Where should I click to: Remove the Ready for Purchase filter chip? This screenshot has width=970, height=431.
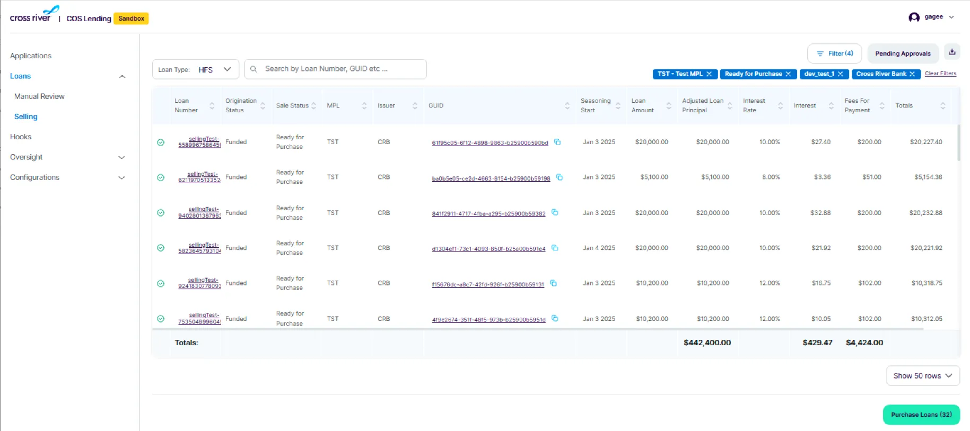(x=788, y=74)
